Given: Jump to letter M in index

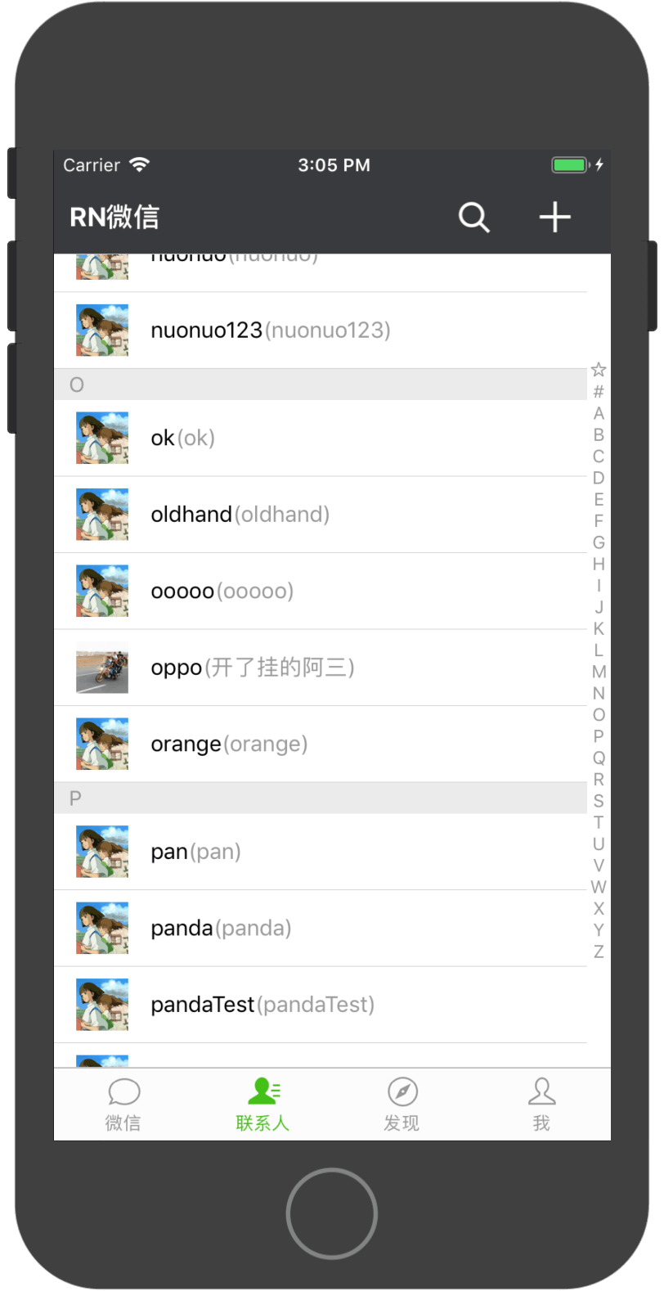Looking at the screenshot, I should (x=599, y=672).
